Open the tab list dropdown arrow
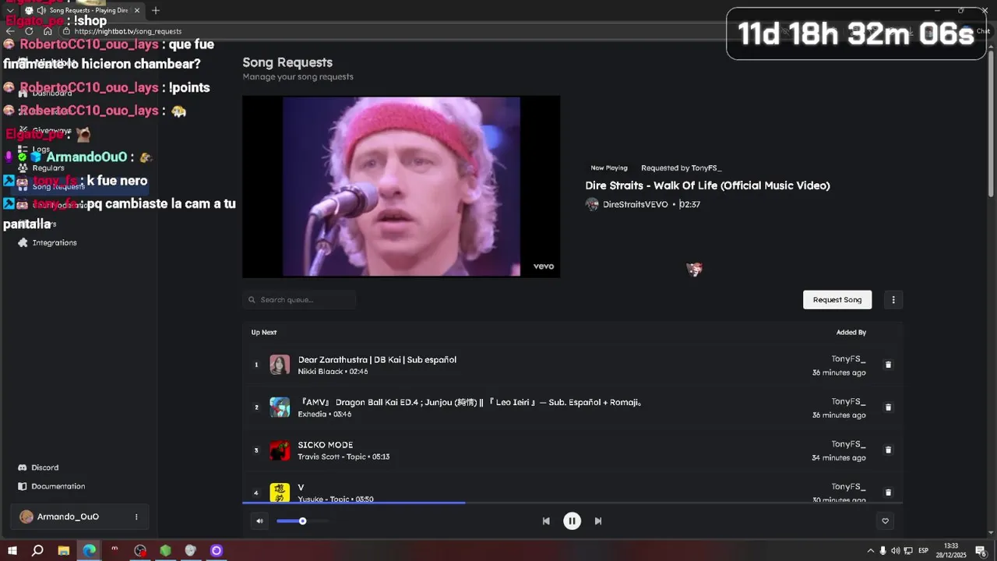This screenshot has height=561, width=997. point(10,10)
